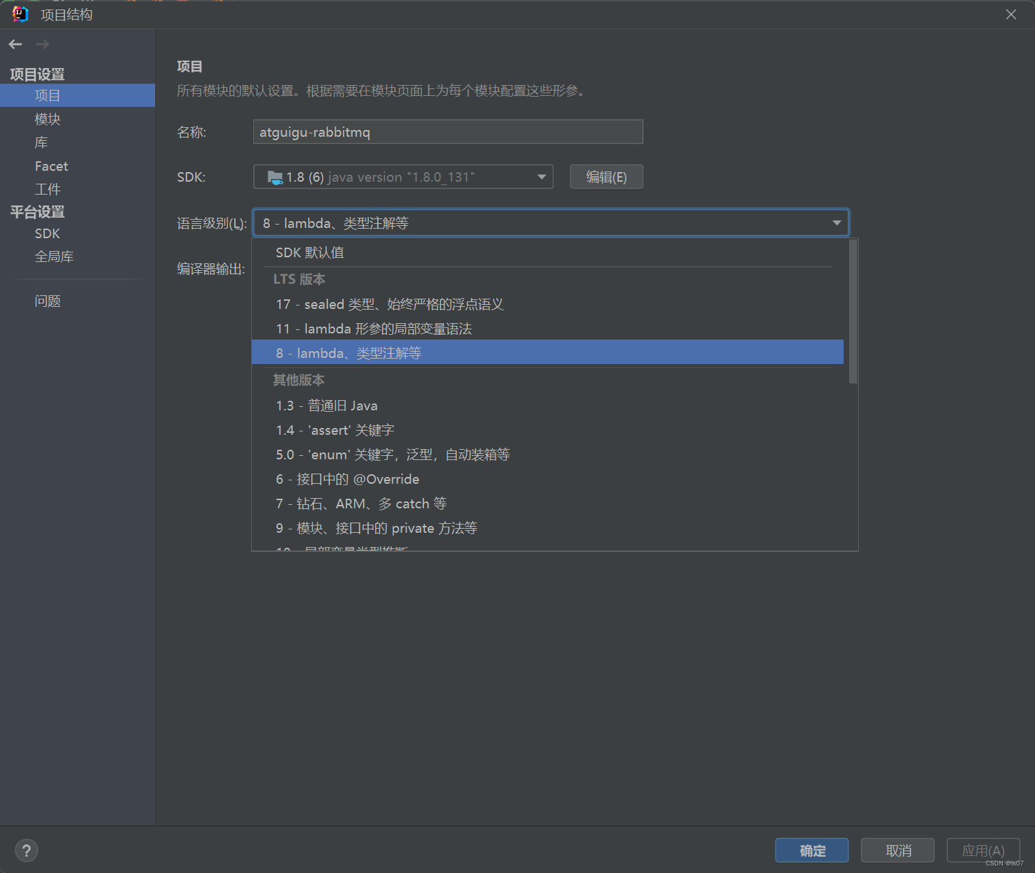Select 项目 in the project settings sidebar

(x=78, y=95)
